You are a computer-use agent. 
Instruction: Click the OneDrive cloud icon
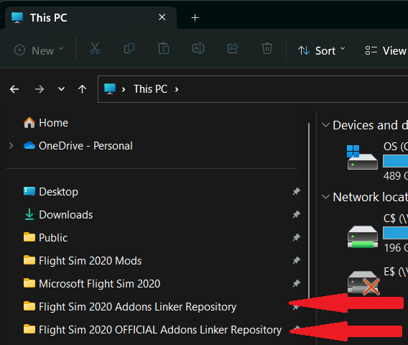[x=29, y=146]
